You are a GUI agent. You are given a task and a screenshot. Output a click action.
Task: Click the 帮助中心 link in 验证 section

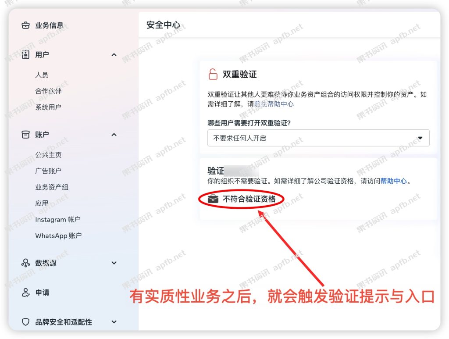(393, 181)
